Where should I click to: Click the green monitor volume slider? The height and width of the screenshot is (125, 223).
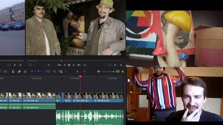(108, 72)
